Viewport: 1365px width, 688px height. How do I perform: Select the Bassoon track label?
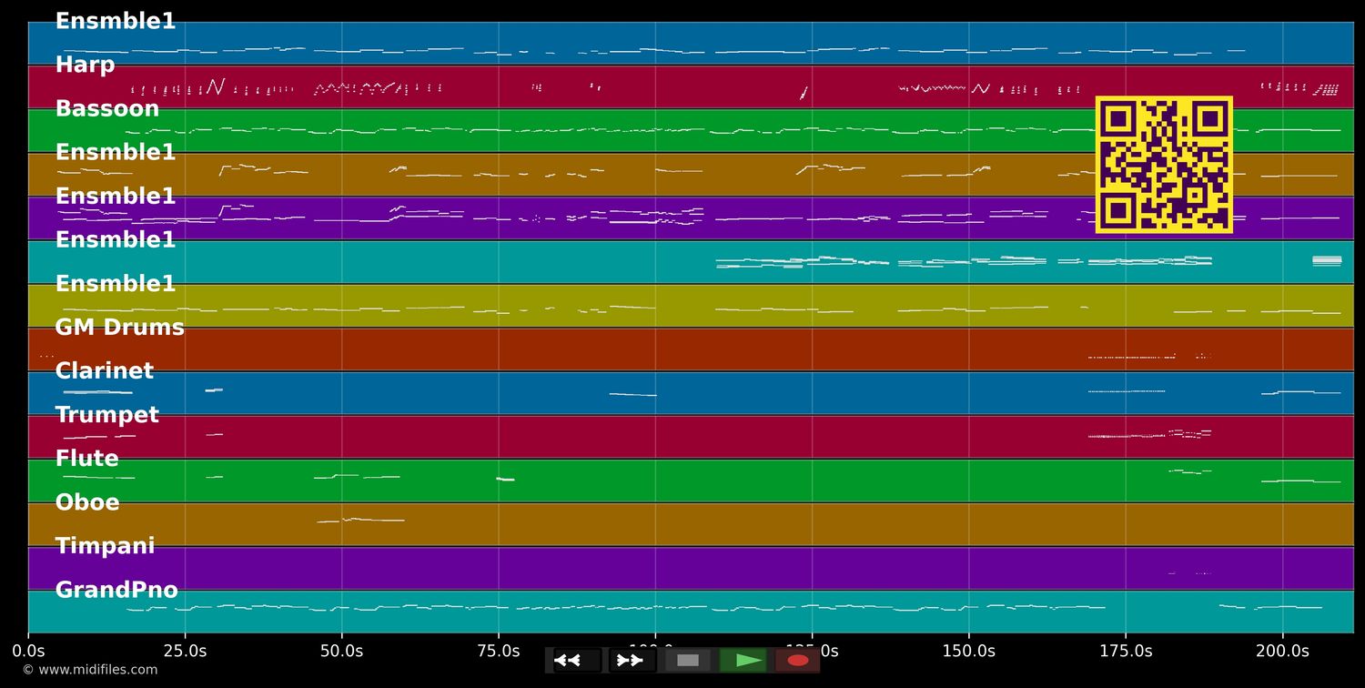point(107,109)
